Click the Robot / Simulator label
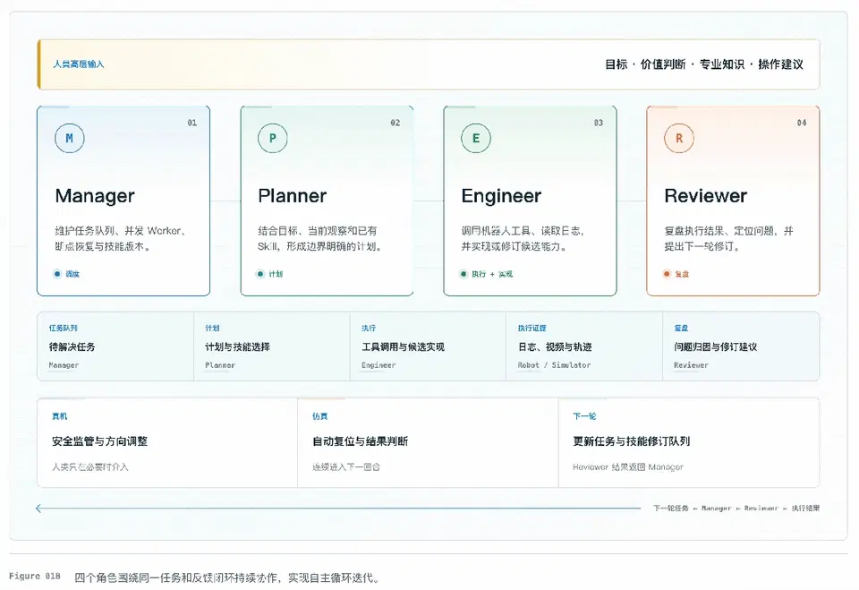Viewport: 859px width, 590px height. click(x=554, y=365)
